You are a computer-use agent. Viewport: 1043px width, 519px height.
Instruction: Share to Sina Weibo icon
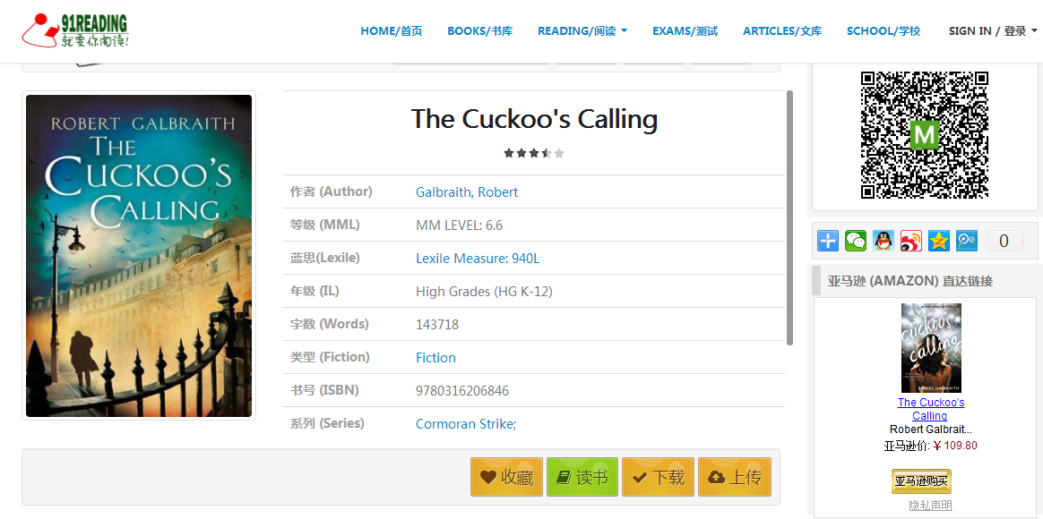[x=911, y=241]
